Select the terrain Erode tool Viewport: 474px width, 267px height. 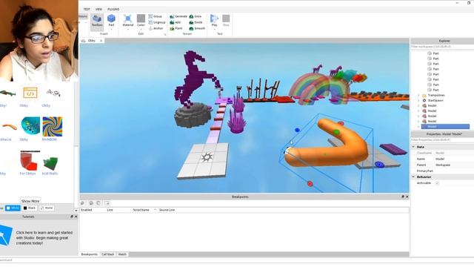click(x=196, y=22)
